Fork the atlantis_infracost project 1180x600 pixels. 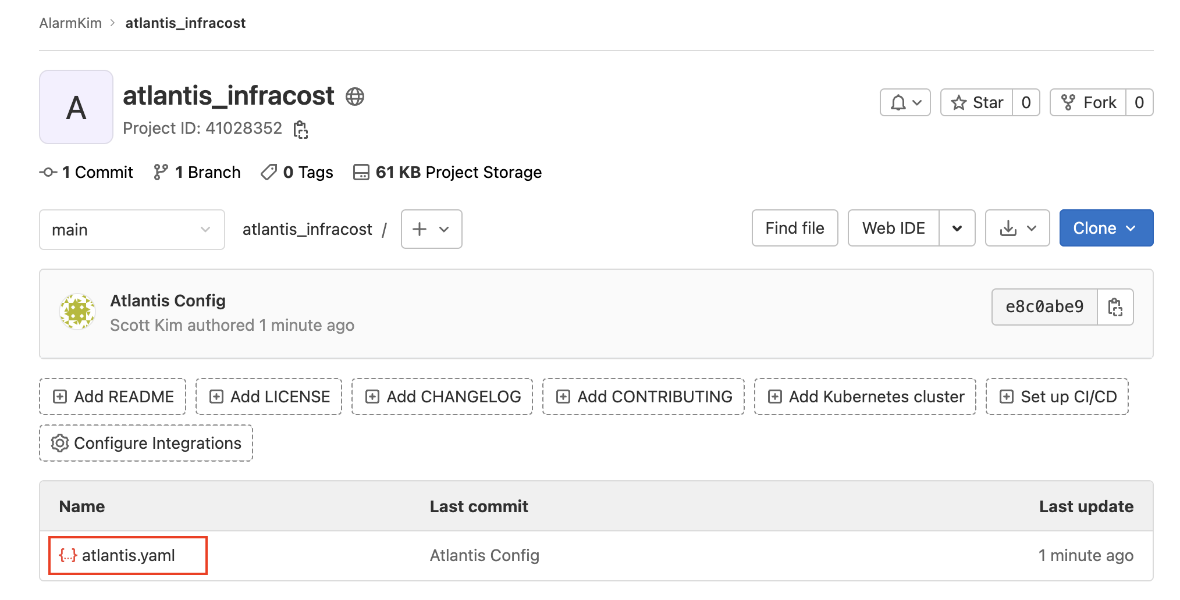point(1088,103)
